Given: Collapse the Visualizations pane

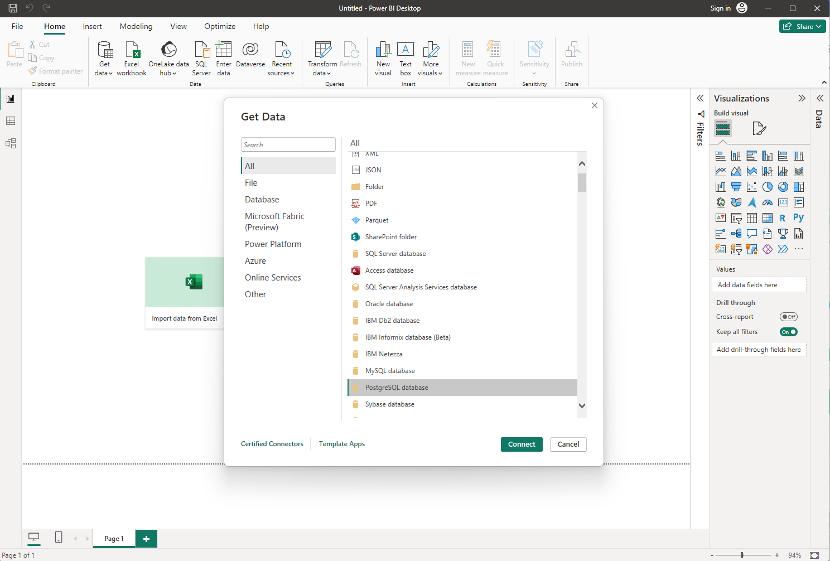Looking at the screenshot, I should (x=802, y=98).
